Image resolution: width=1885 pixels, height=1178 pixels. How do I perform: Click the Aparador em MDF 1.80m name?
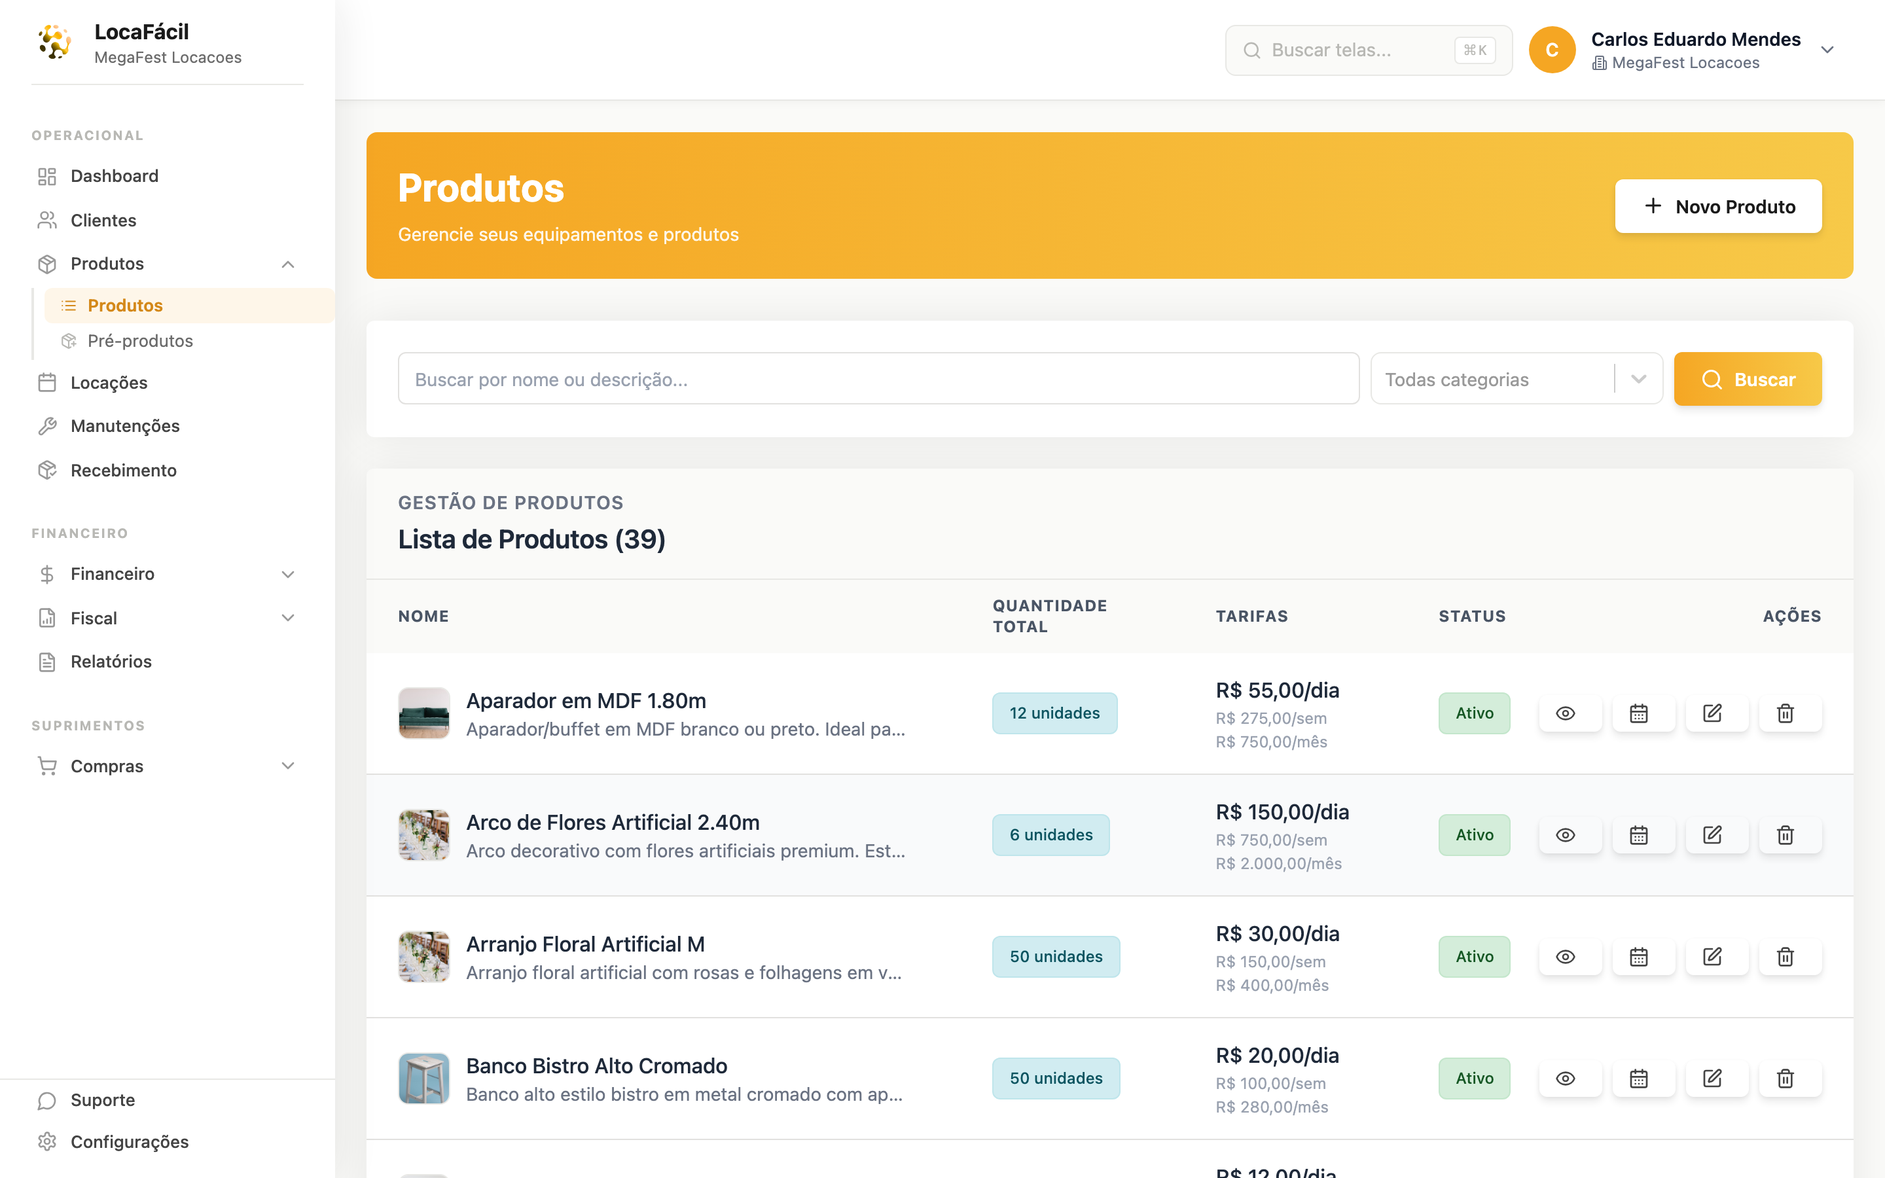pyautogui.click(x=586, y=700)
